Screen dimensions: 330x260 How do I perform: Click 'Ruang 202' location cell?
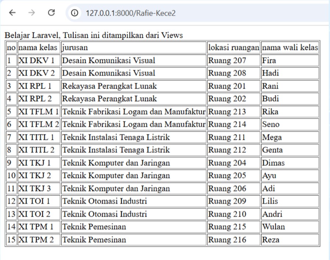(x=234, y=99)
